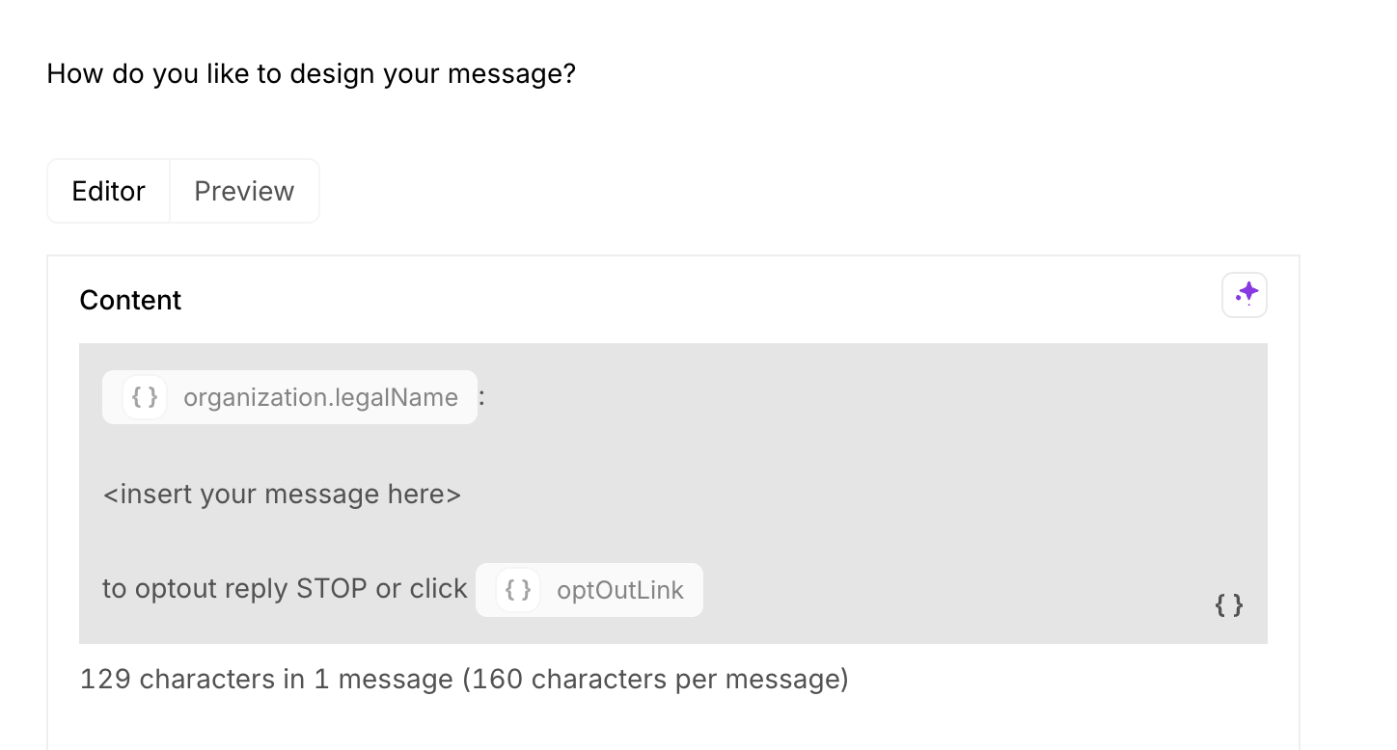Click the word STOP in the message
Image resolution: width=1397 pixels, height=750 pixels.
[x=332, y=589]
